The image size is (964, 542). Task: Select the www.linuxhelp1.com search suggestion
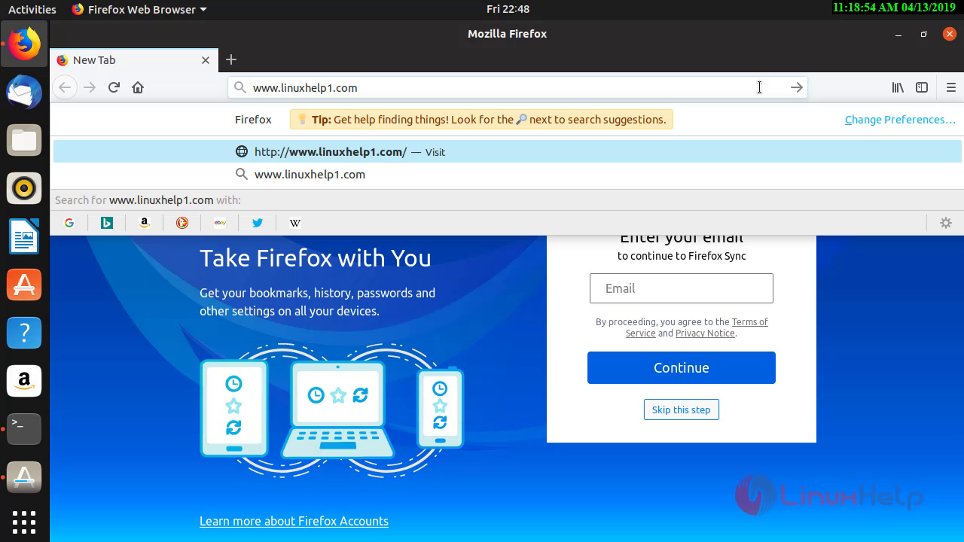pos(507,174)
